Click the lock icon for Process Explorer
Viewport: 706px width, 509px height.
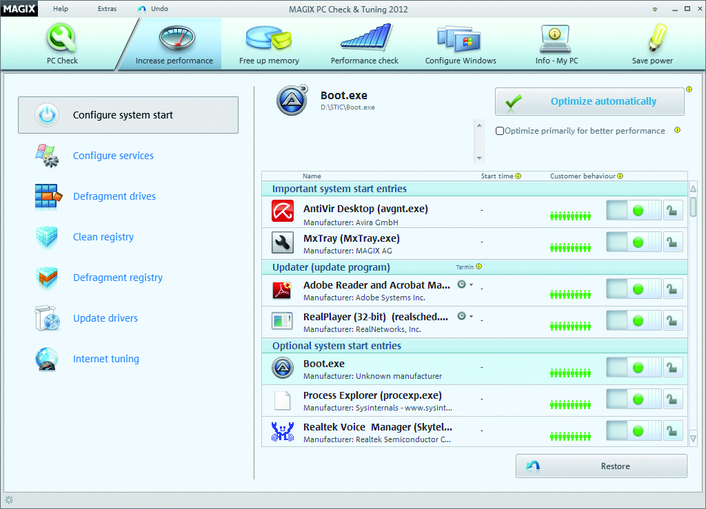[673, 399]
